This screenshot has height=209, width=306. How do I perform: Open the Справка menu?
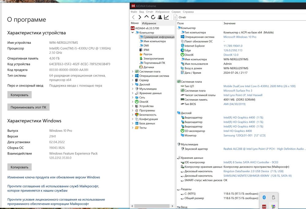point(188,12)
